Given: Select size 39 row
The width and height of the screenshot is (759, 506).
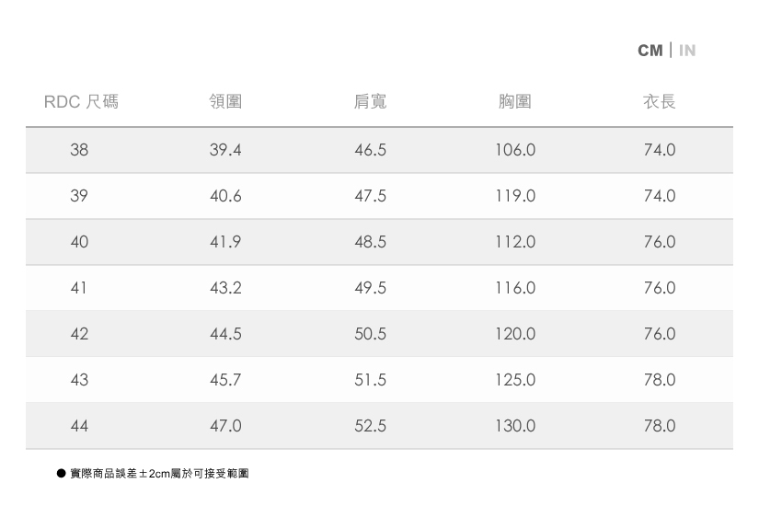Looking at the screenshot, I should point(79,196).
